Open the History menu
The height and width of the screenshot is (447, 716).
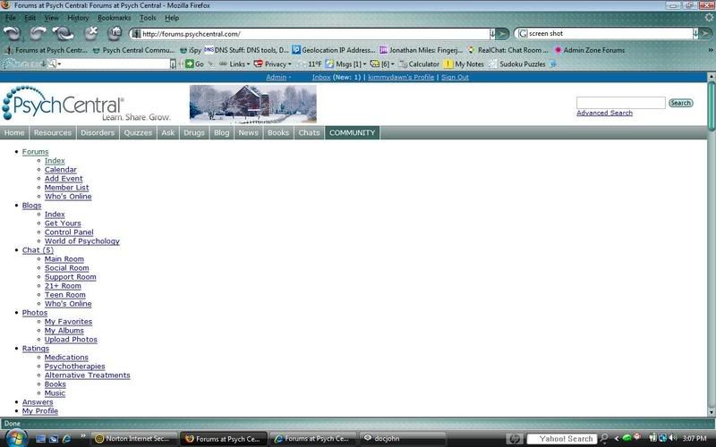(78, 18)
